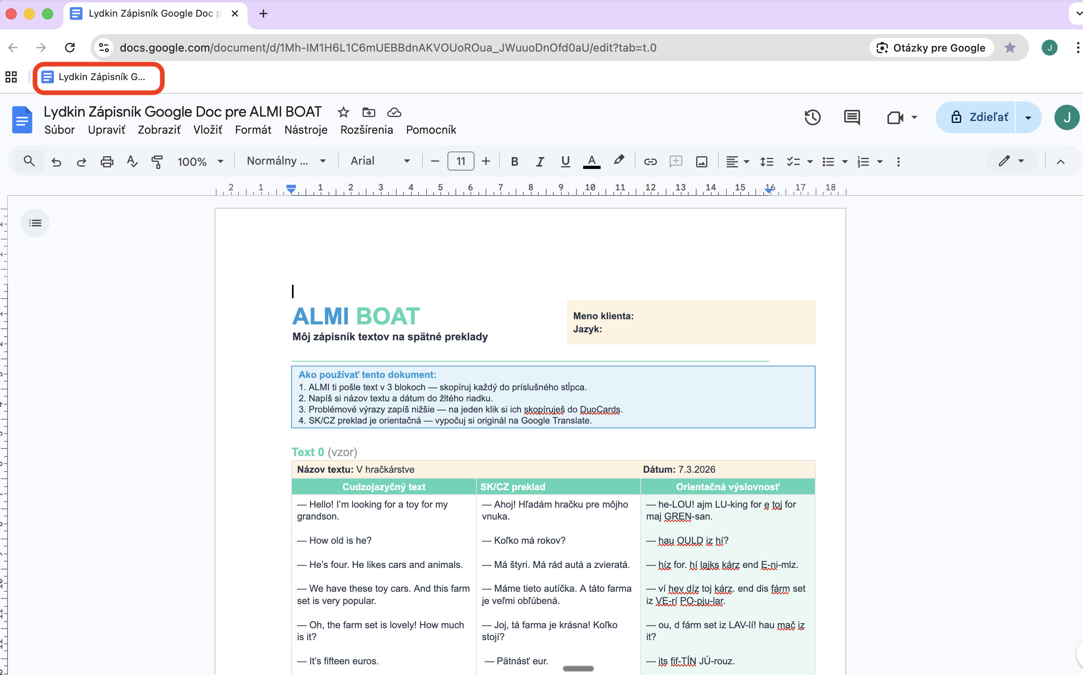Show document outline icon
This screenshot has width=1083, height=675.
click(x=35, y=223)
